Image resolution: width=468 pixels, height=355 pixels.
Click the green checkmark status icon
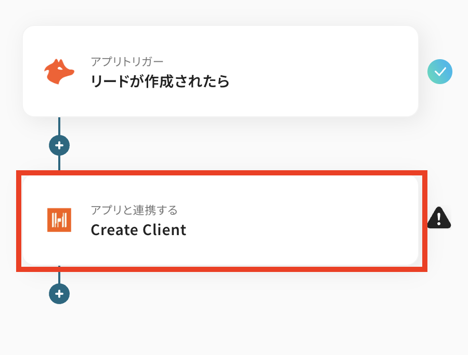click(x=440, y=72)
